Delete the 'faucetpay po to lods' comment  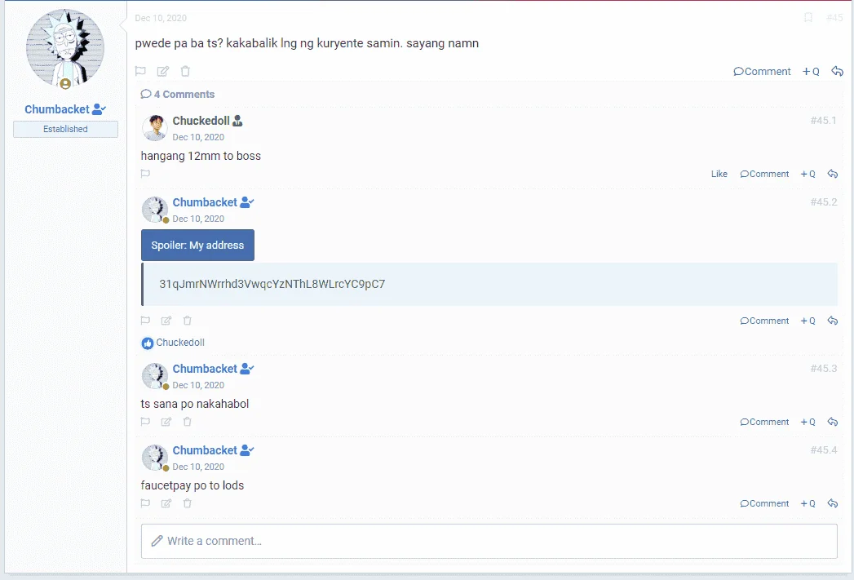pyautogui.click(x=188, y=503)
